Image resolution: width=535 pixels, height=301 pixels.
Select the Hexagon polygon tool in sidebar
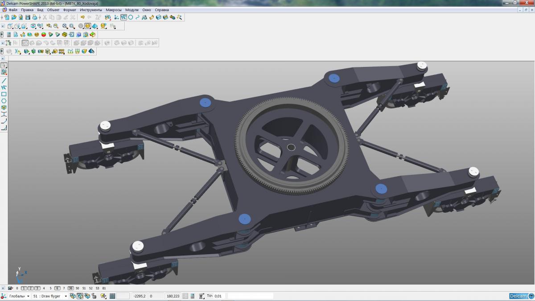tap(4, 101)
